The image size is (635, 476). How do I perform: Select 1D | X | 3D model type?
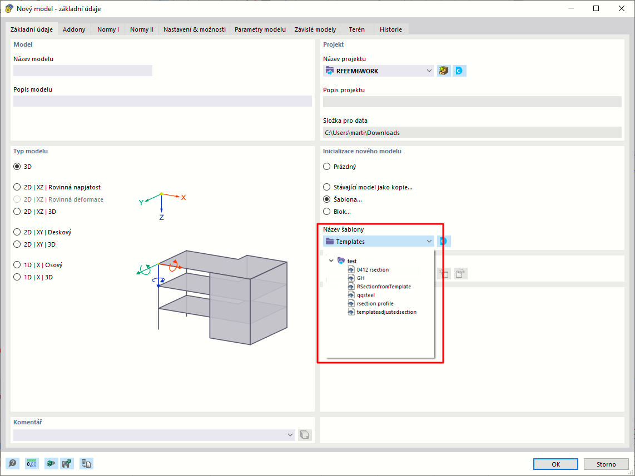(x=17, y=277)
